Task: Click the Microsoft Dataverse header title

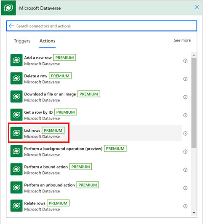Action: (x=40, y=8)
